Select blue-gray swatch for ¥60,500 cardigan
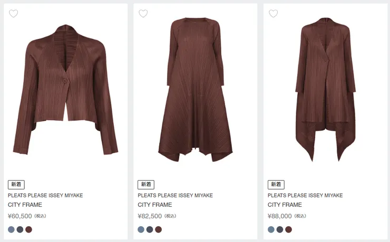 click(12, 229)
